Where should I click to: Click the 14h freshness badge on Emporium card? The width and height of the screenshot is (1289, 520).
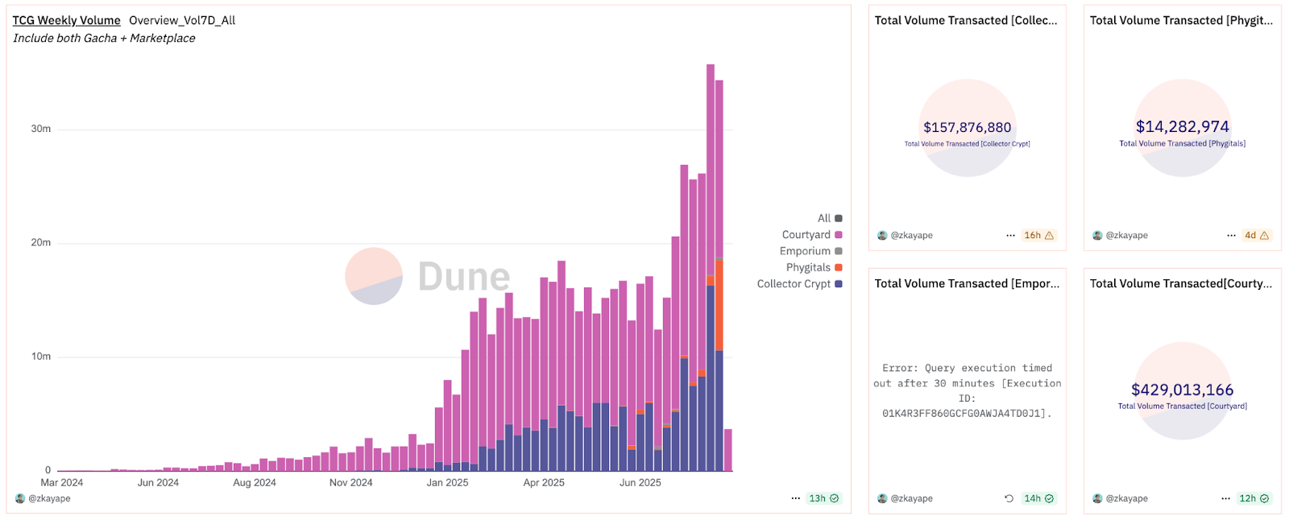[1038, 498]
